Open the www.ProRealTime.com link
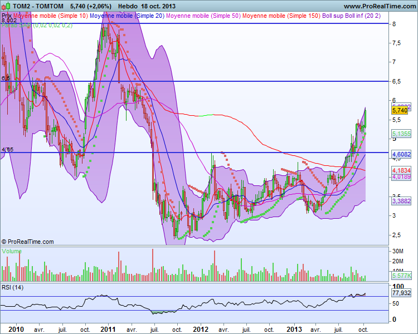Screen dimensions: 418x334 (x=380, y=6)
